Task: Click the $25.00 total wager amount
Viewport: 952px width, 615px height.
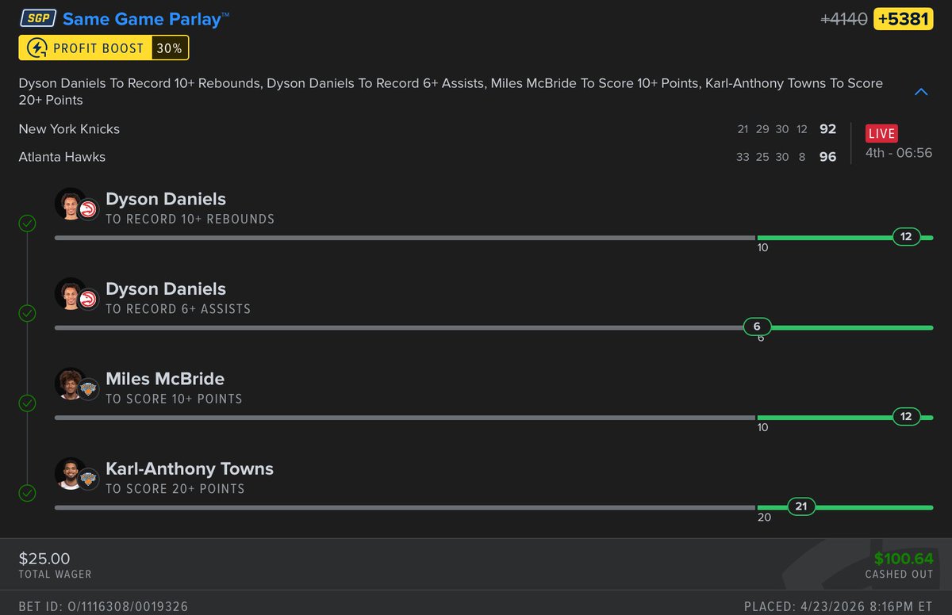Action: click(44, 559)
